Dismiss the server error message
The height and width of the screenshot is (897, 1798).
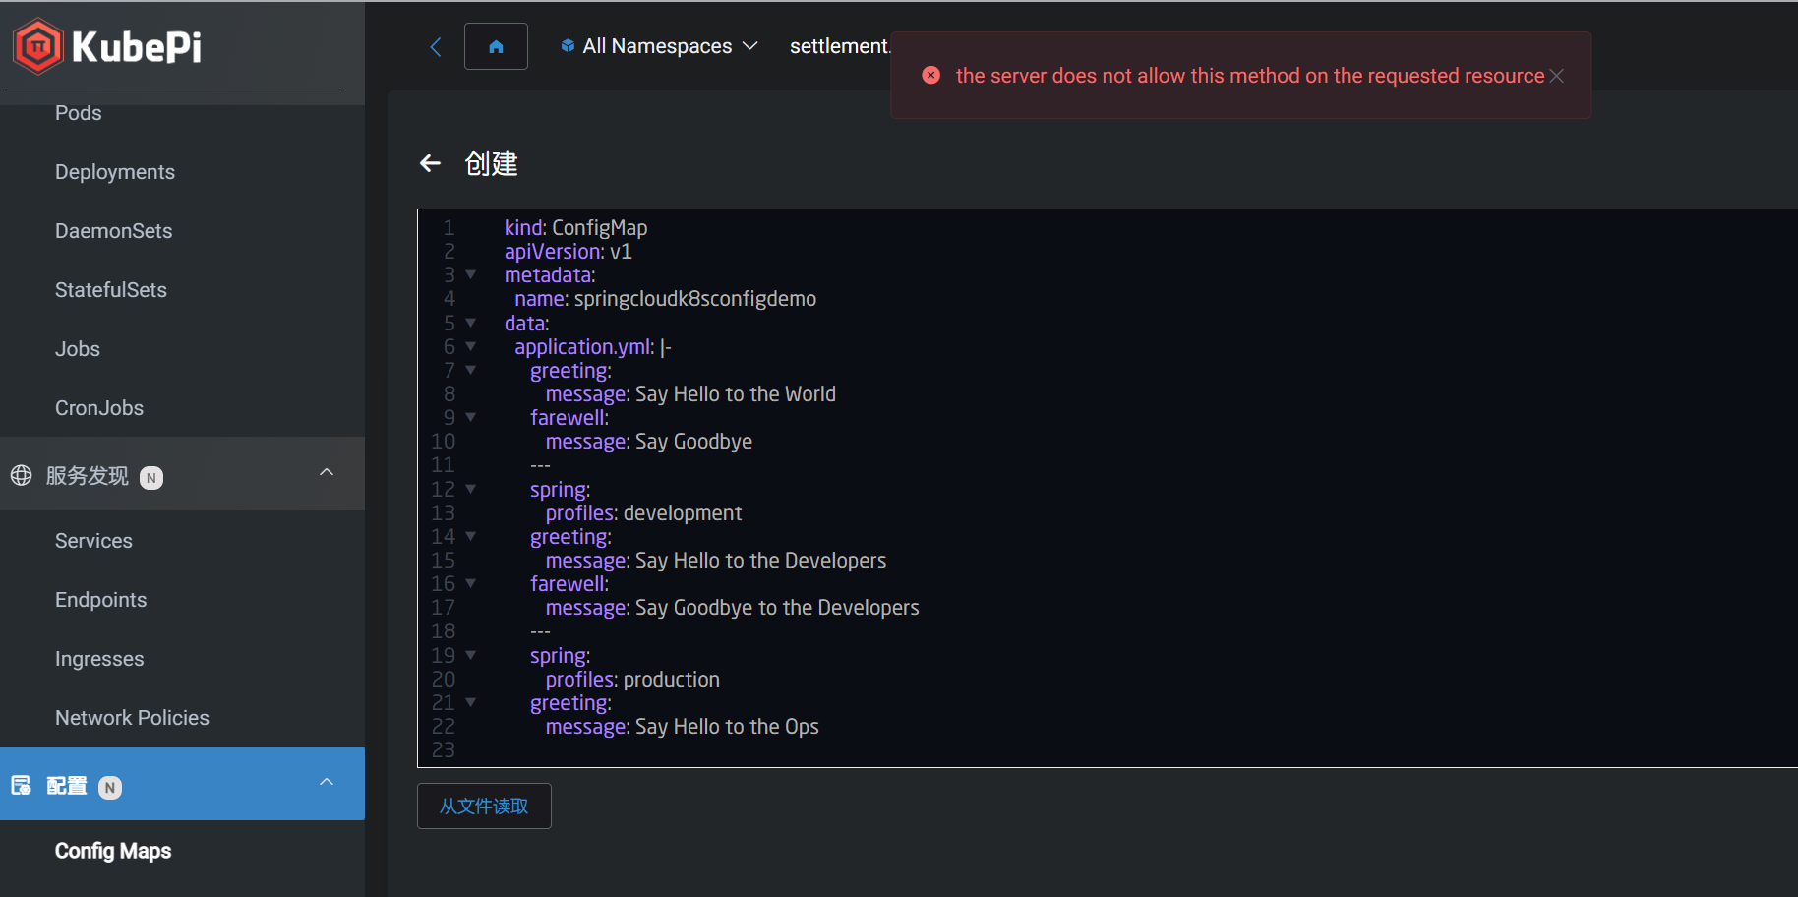point(1557,75)
